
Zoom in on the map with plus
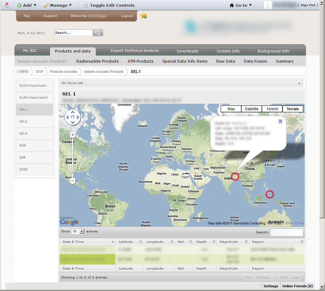(73, 135)
